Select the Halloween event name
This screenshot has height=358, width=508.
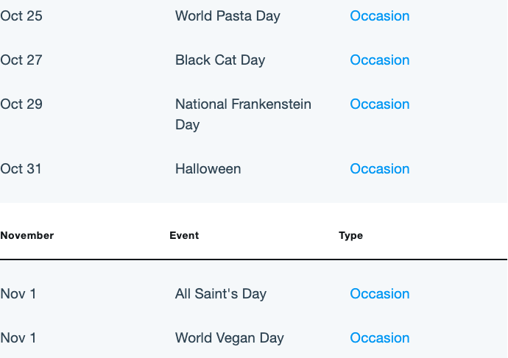(x=208, y=169)
